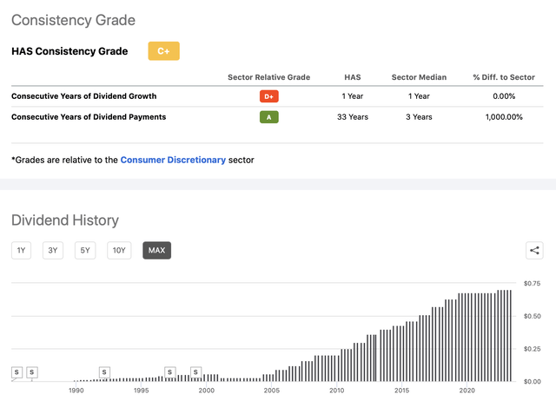This screenshot has height=414, width=556.
Task: Select the 3Y dividend history range
Action: click(x=53, y=250)
